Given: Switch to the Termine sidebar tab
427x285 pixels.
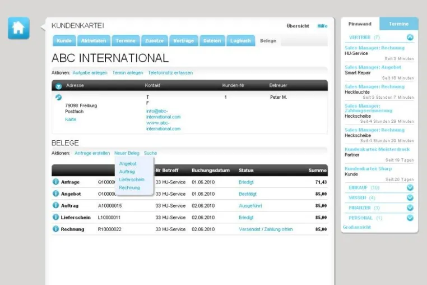Looking at the screenshot, I should click(x=398, y=24).
